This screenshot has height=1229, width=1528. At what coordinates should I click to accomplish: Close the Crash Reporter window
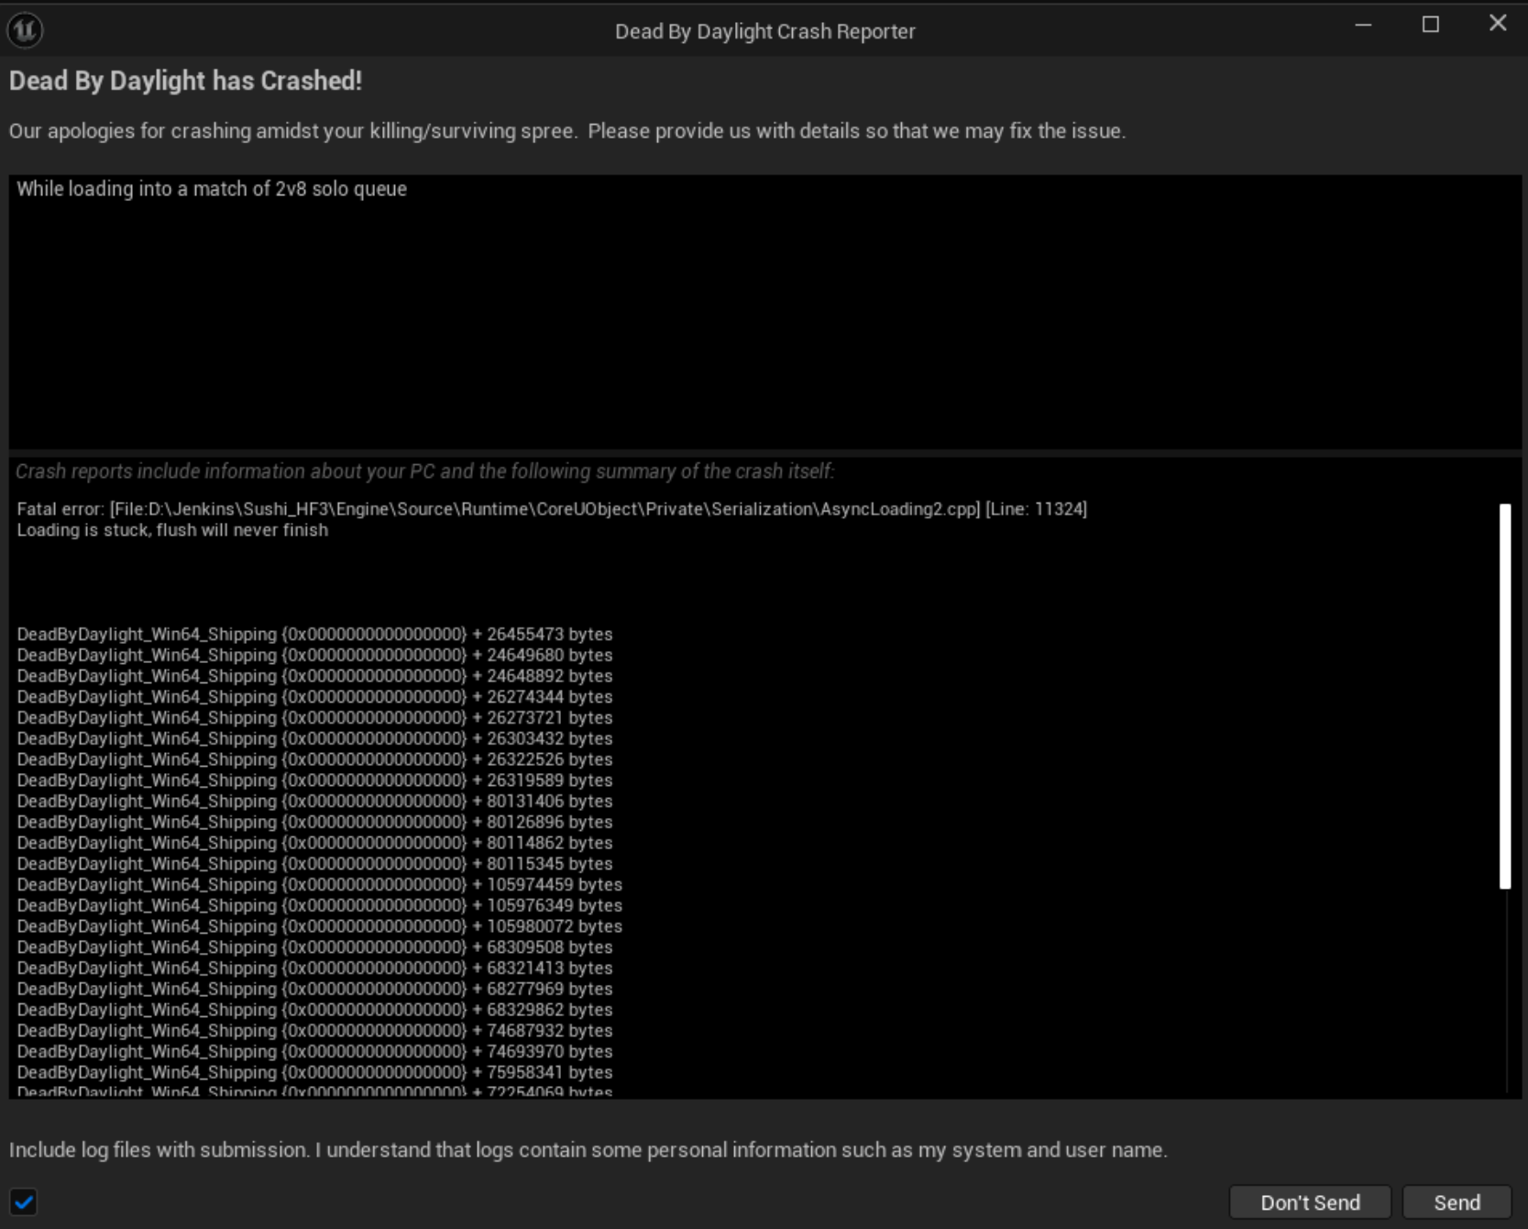click(1498, 24)
